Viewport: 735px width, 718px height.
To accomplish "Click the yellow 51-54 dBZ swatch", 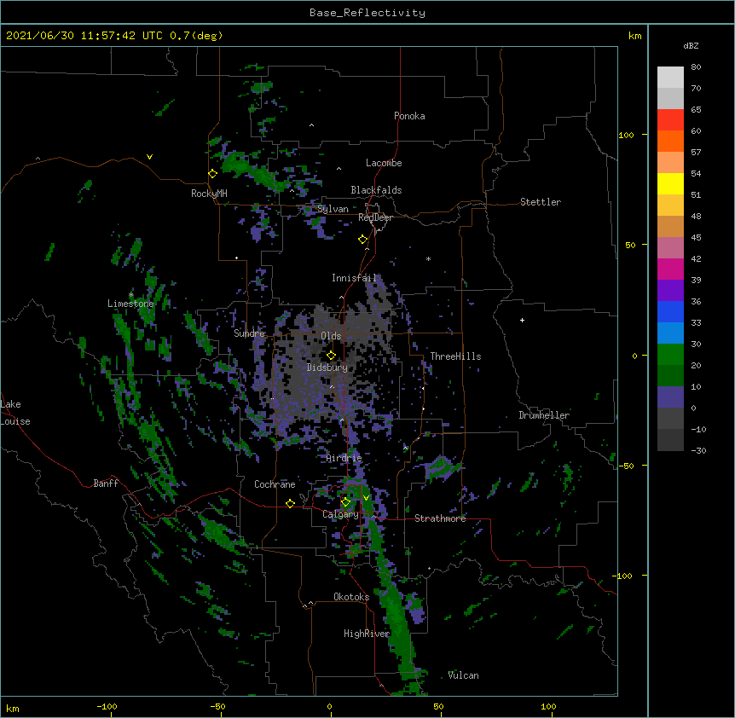I will coord(670,183).
